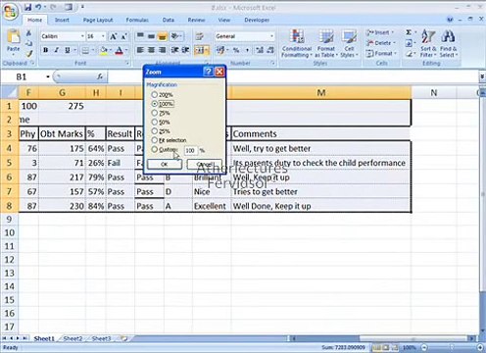Select the 25% radio above Fit selection
Image resolution: width=486 pixels, height=353 pixels.
[x=155, y=131]
